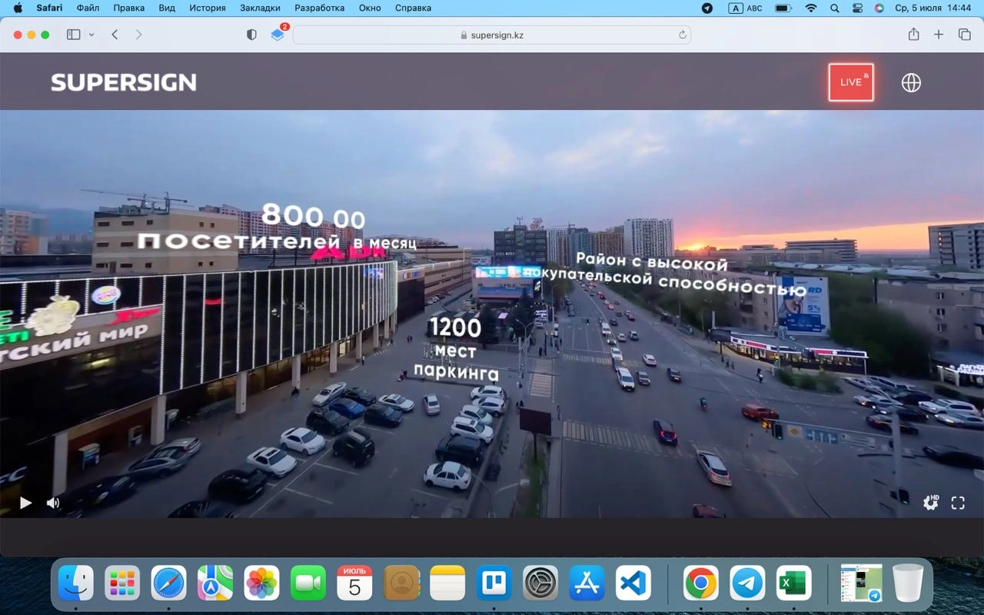The height and width of the screenshot is (615, 984).
Task: Open the privacy report shield
Action: coord(251,35)
